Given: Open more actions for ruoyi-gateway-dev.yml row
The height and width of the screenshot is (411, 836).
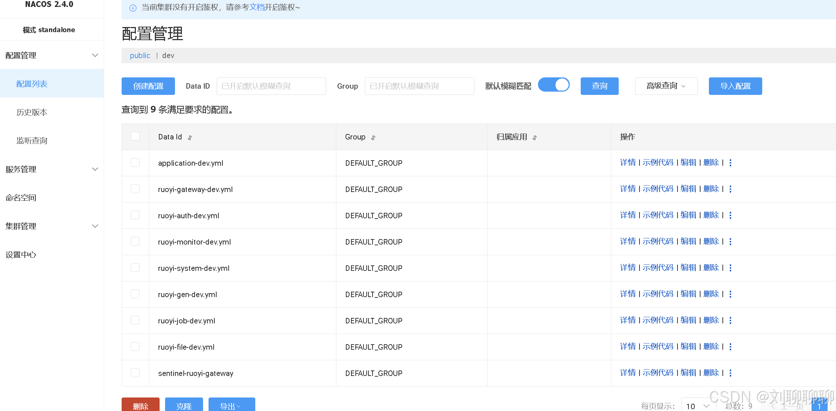Looking at the screenshot, I should [730, 189].
